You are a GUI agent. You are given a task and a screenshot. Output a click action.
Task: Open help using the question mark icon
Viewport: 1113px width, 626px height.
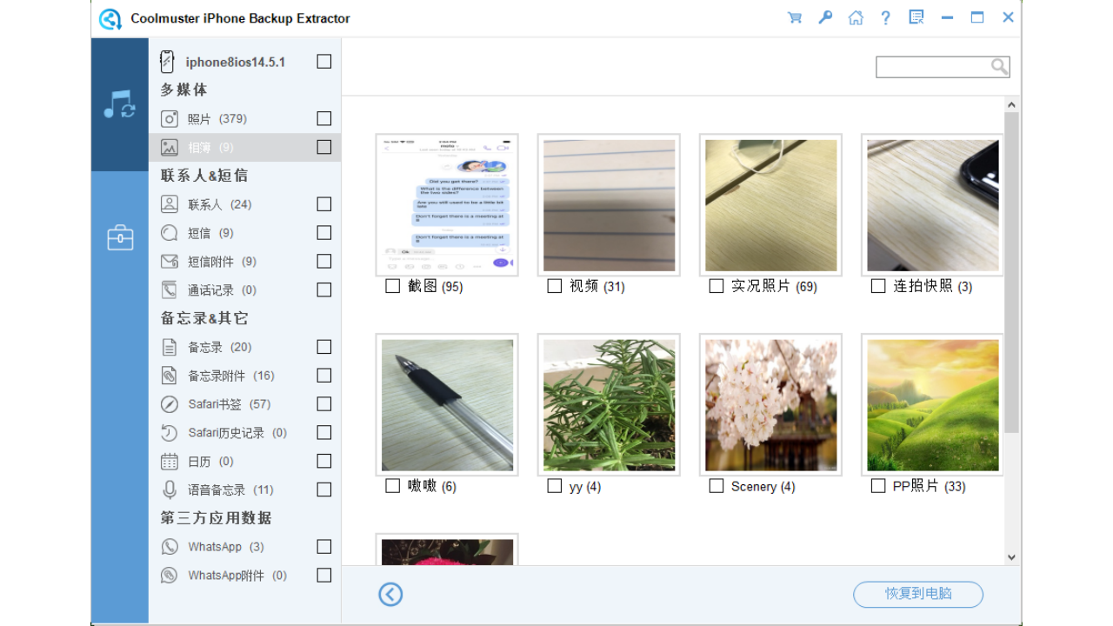(x=885, y=17)
